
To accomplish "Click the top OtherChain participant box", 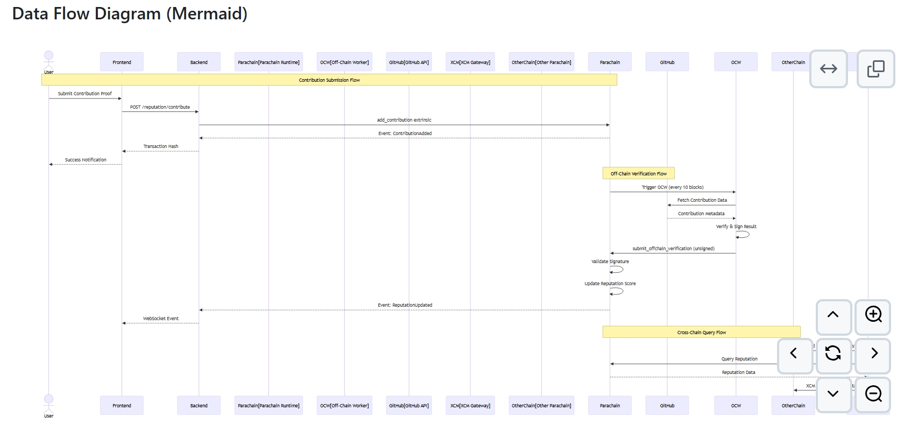I will [793, 62].
